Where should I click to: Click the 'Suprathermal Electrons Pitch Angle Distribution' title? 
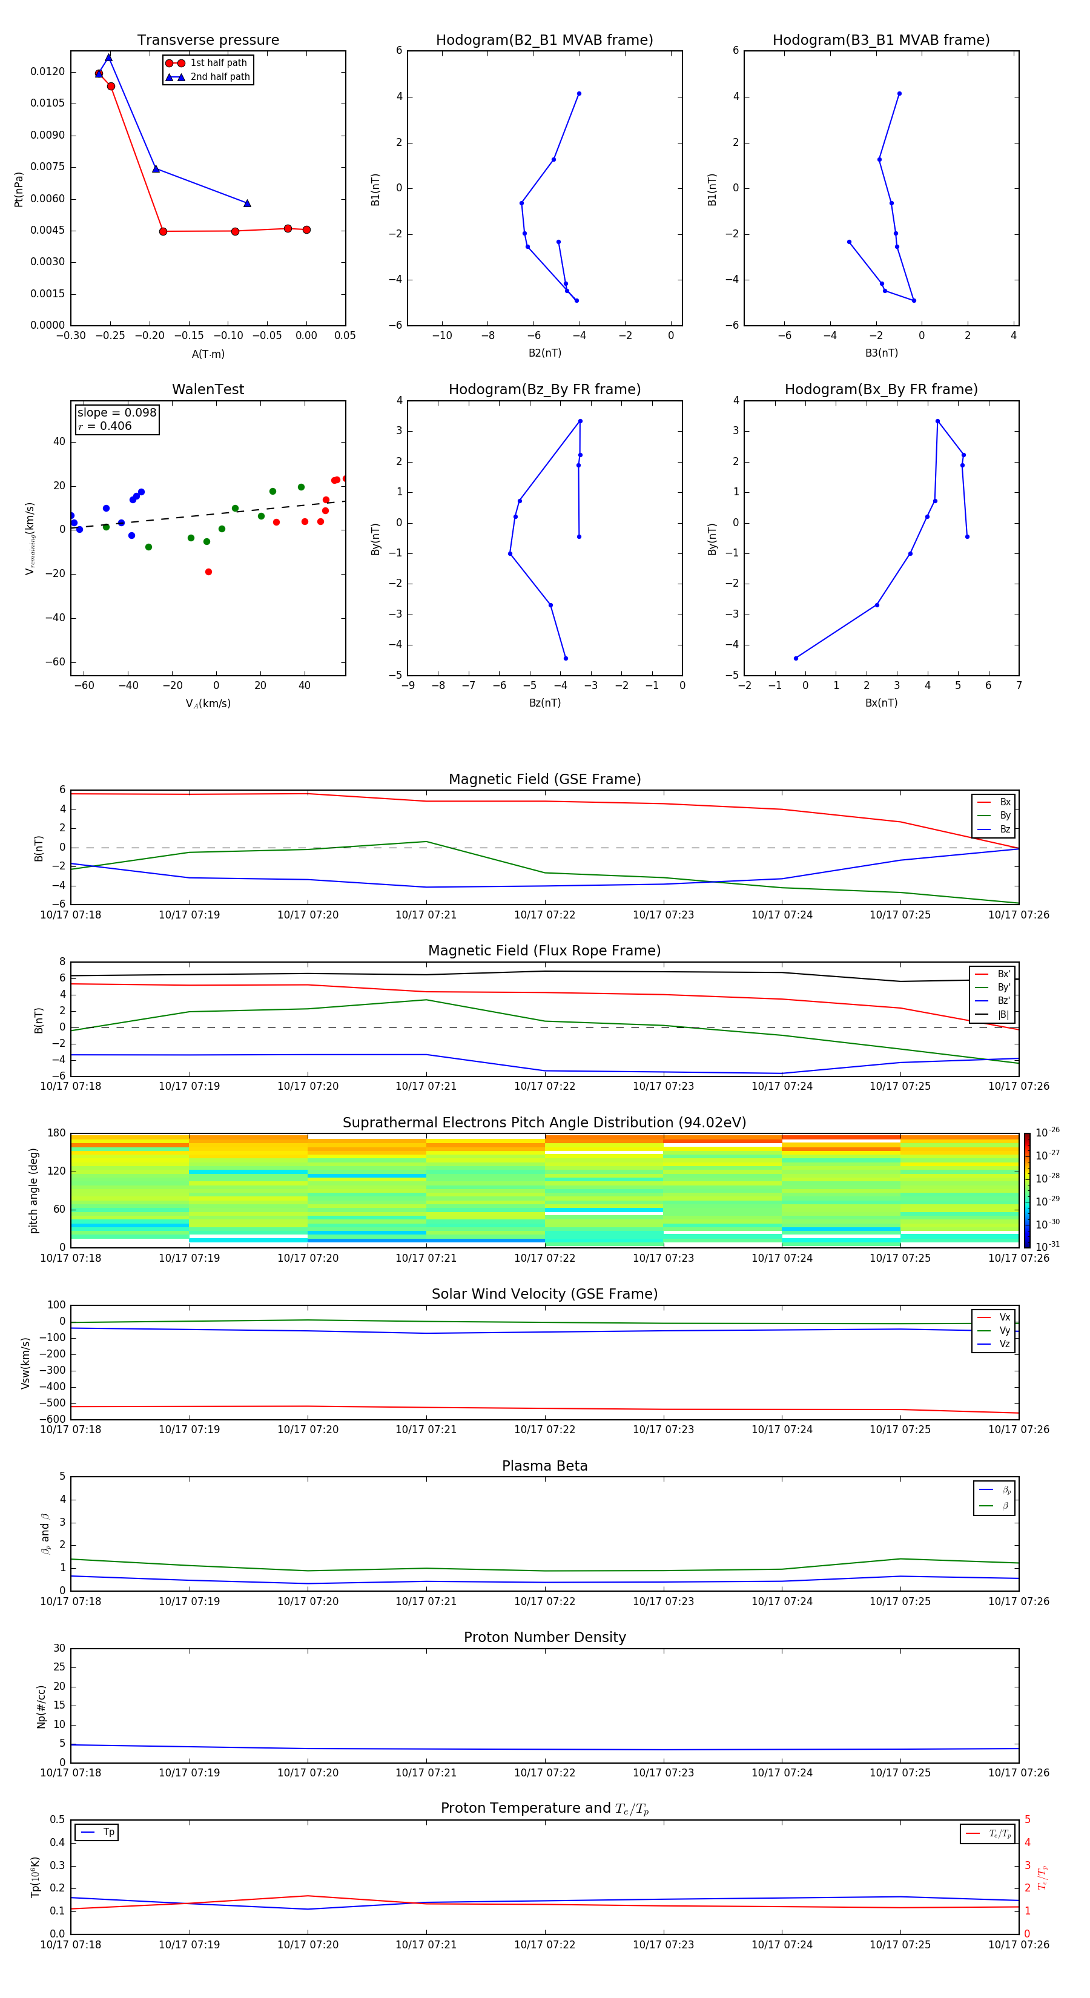pos(544,1123)
